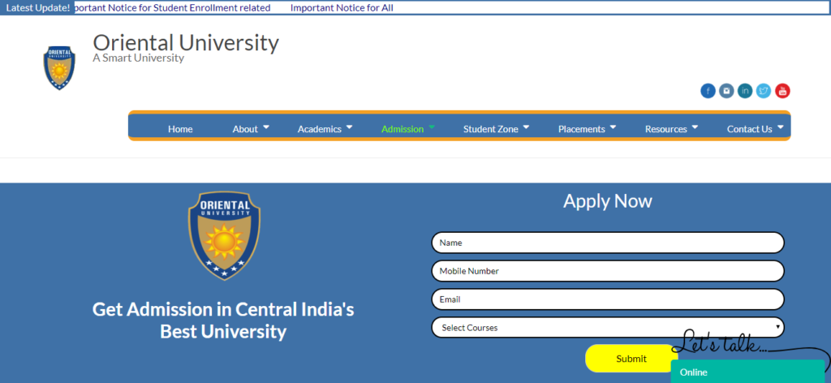The image size is (831, 383).
Task: Click the Get Admission in Central India's headline
Action: coord(223,320)
